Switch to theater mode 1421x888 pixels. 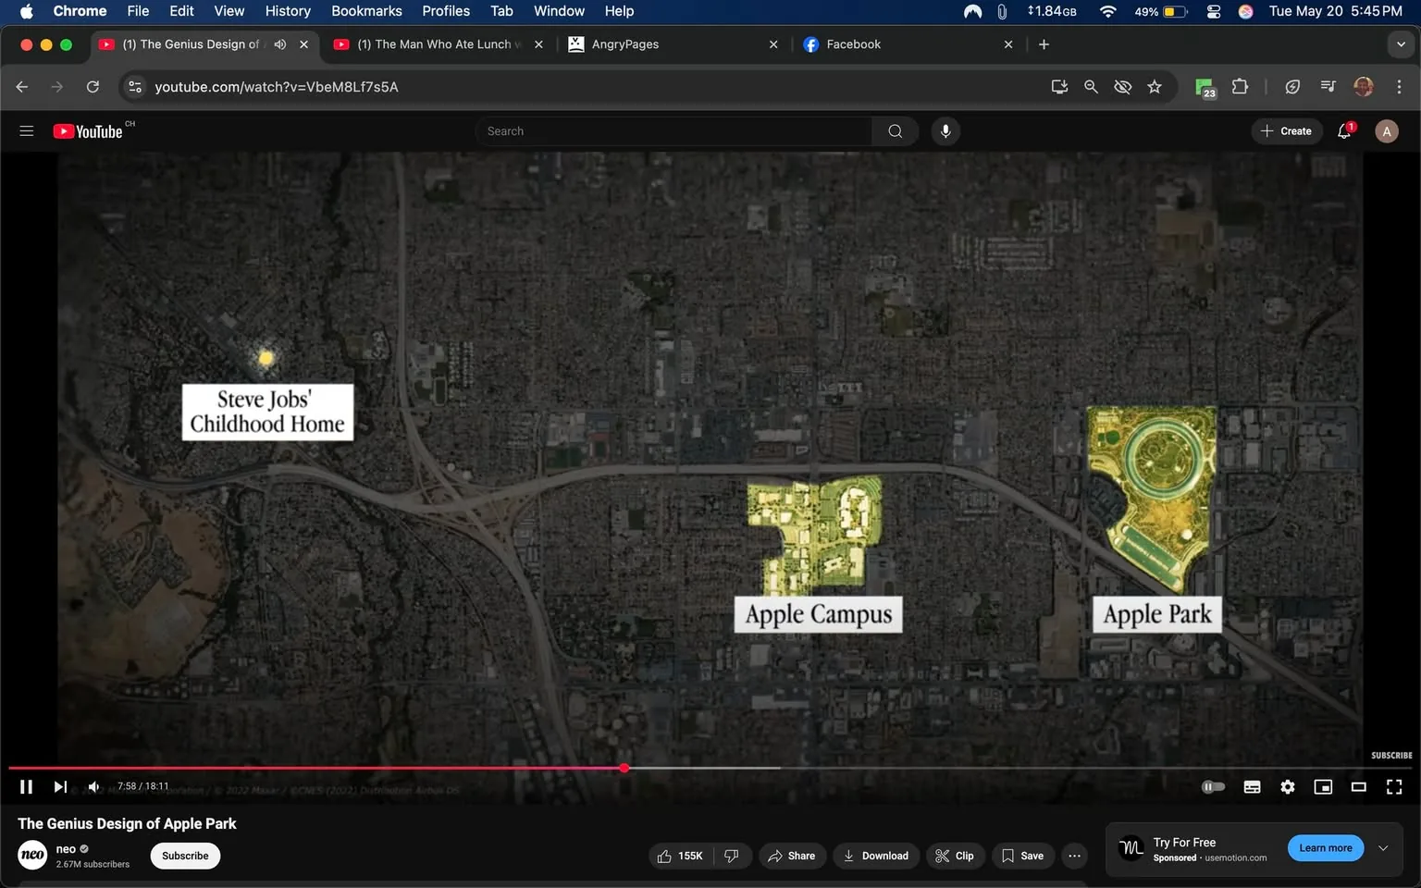click(1357, 786)
